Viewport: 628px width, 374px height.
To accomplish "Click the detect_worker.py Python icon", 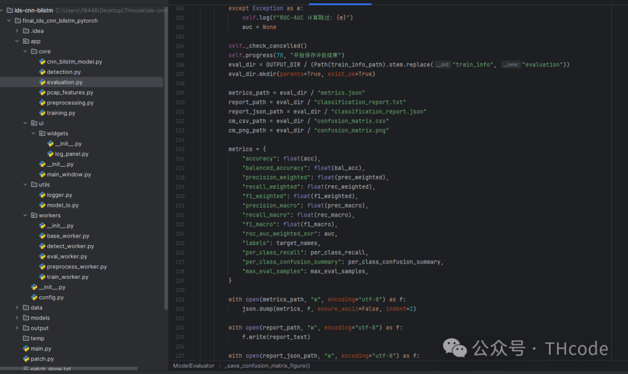I will click(x=42, y=246).
